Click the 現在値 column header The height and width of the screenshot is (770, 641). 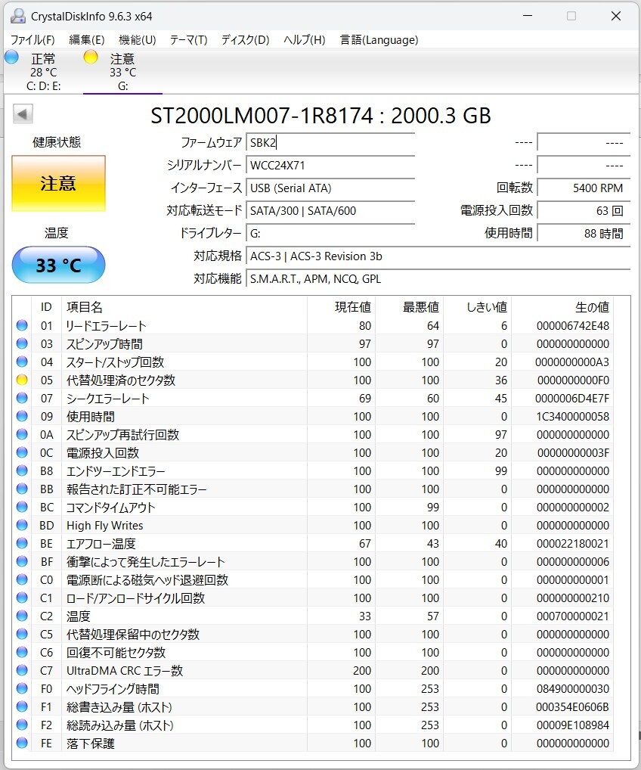(341, 307)
